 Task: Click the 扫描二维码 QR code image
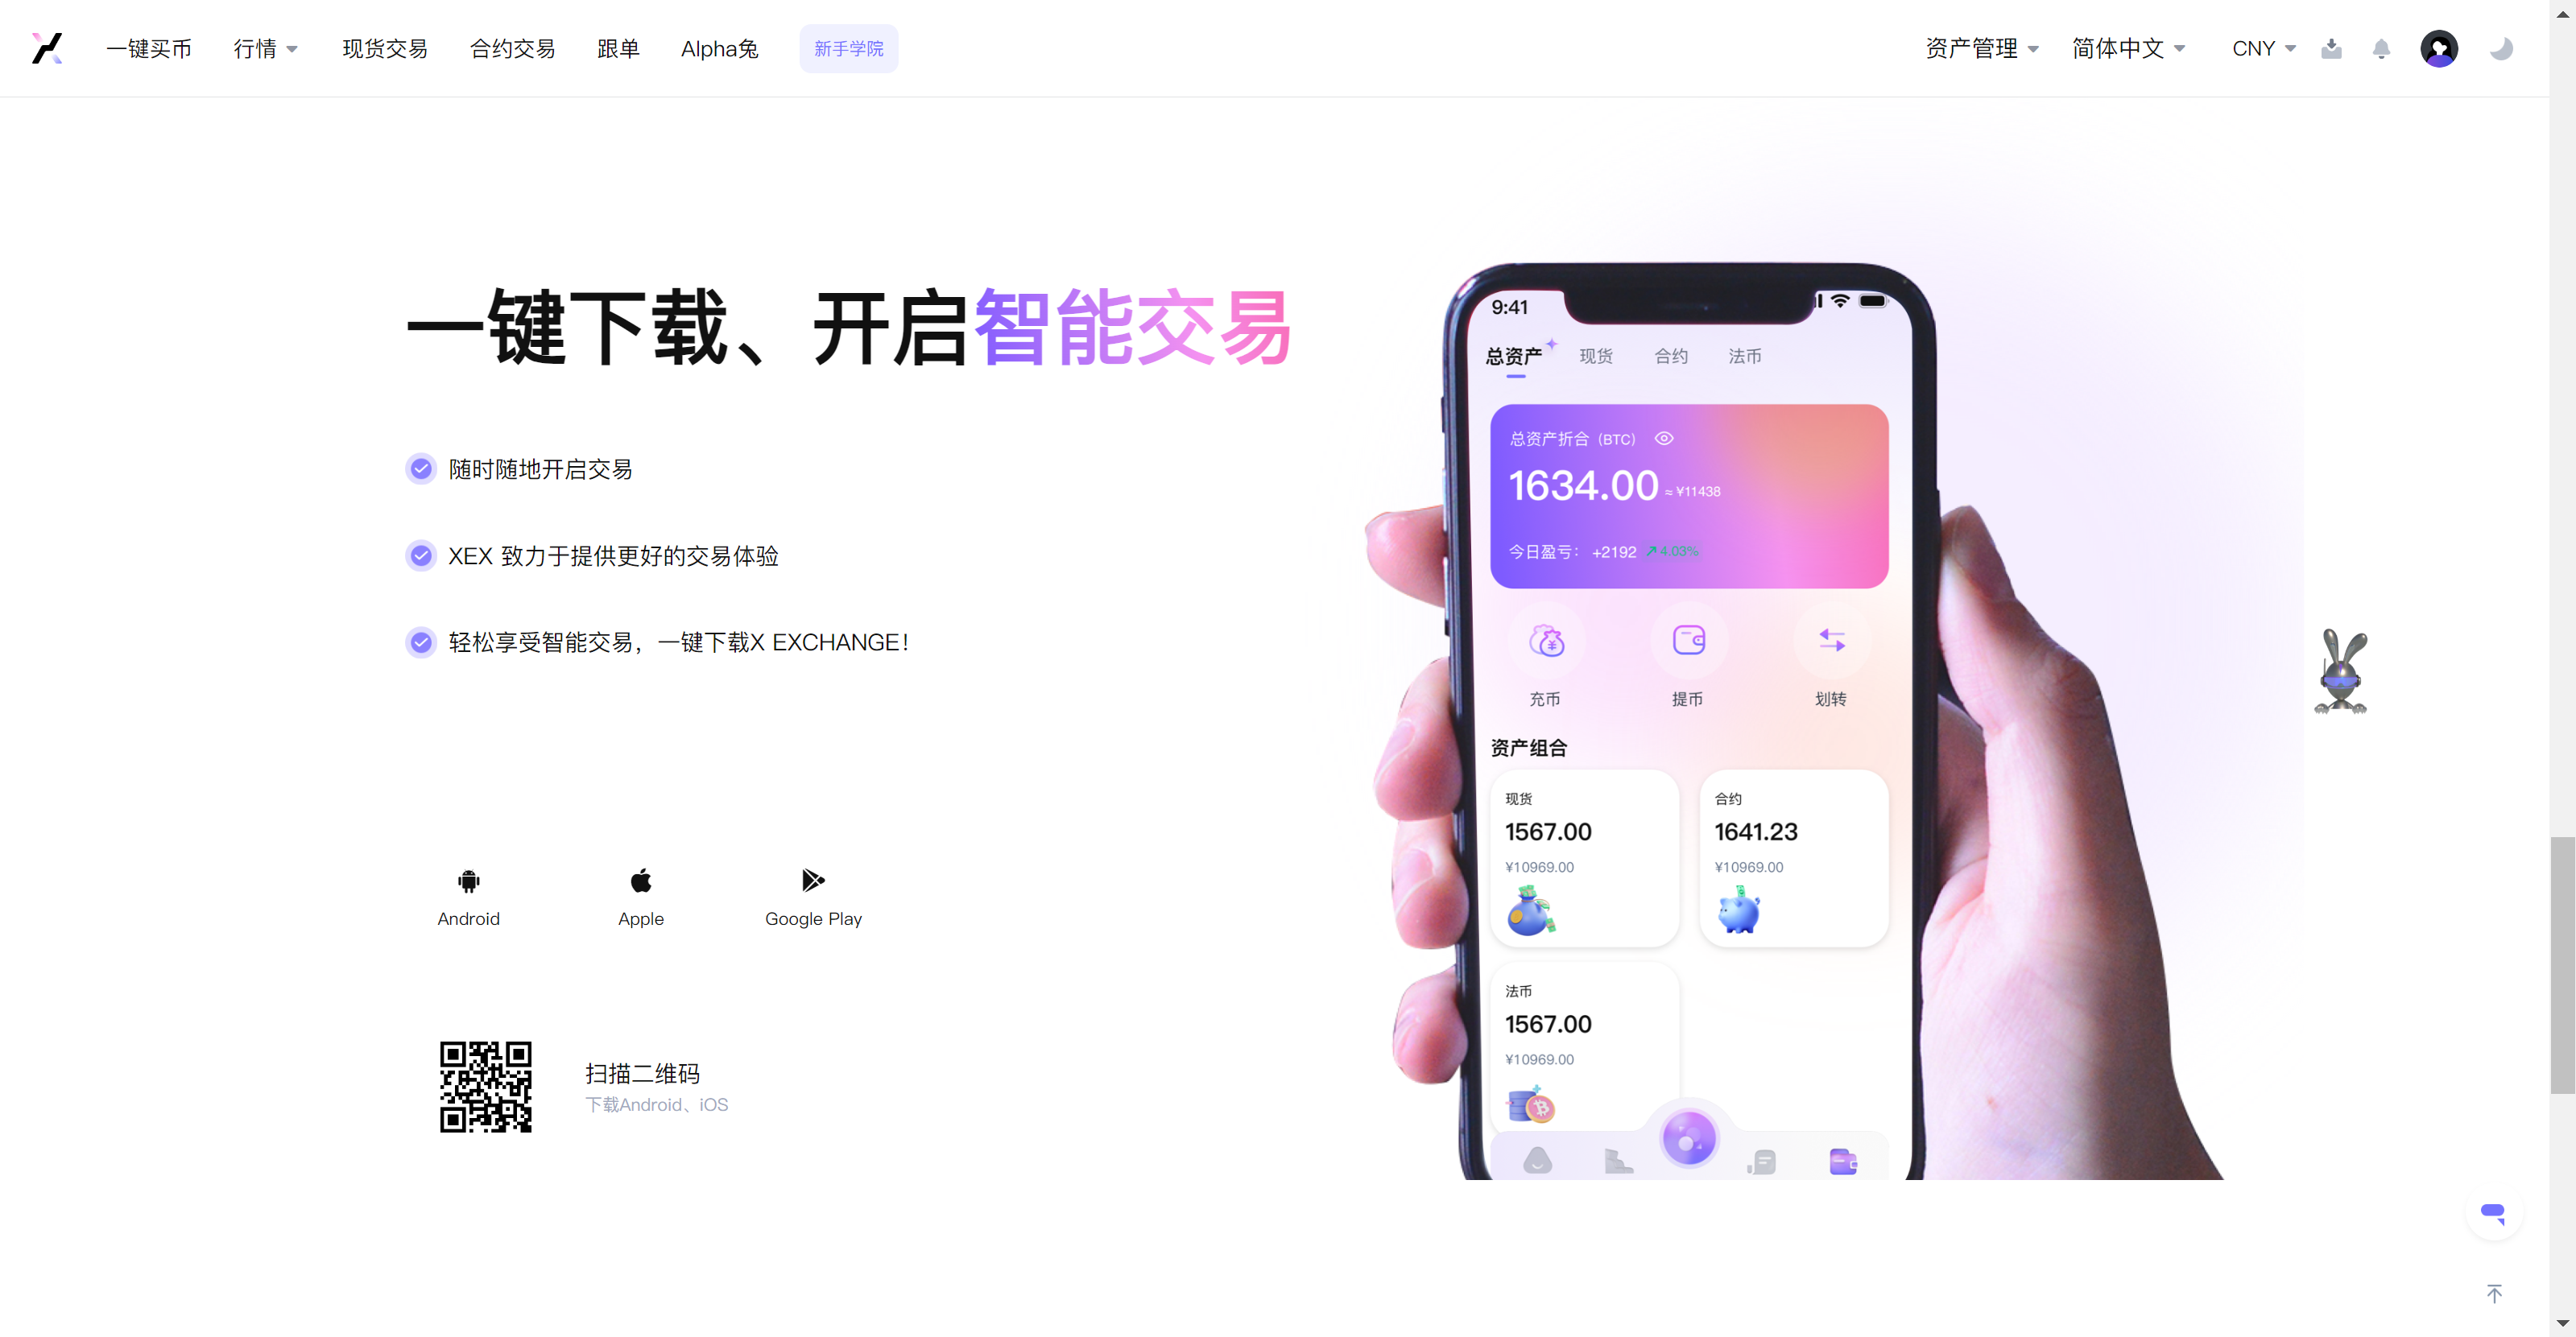point(486,1087)
